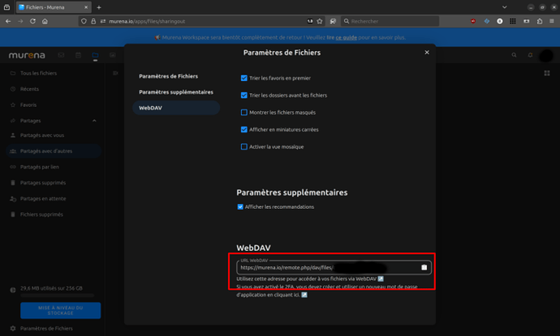Screen dimensions: 560x336
Task: Open the Mail app icon in header
Action: click(x=61, y=55)
